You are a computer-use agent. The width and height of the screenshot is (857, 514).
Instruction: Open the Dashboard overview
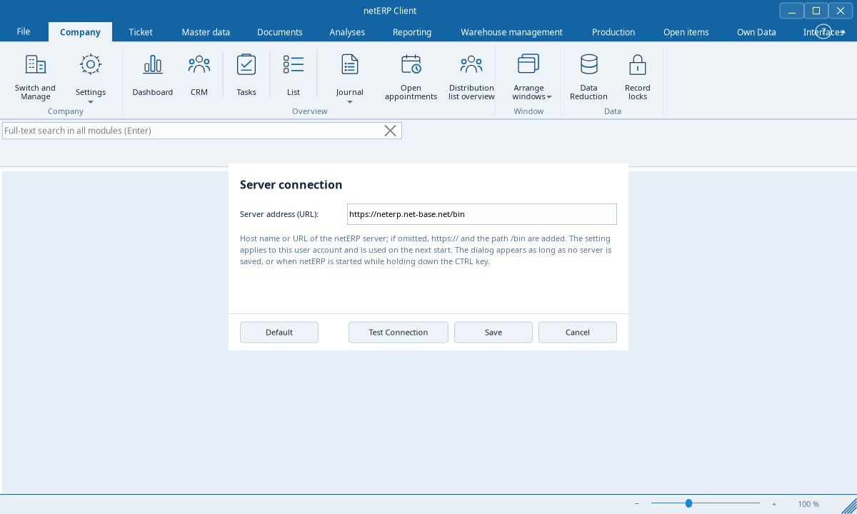[153, 76]
